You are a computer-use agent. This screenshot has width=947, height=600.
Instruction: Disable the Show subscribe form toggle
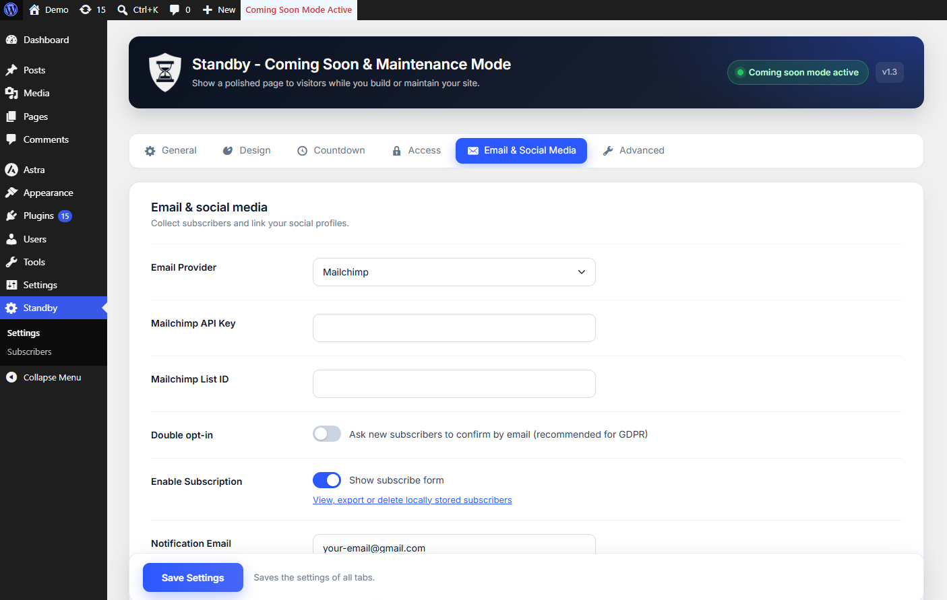coord(327,480)
